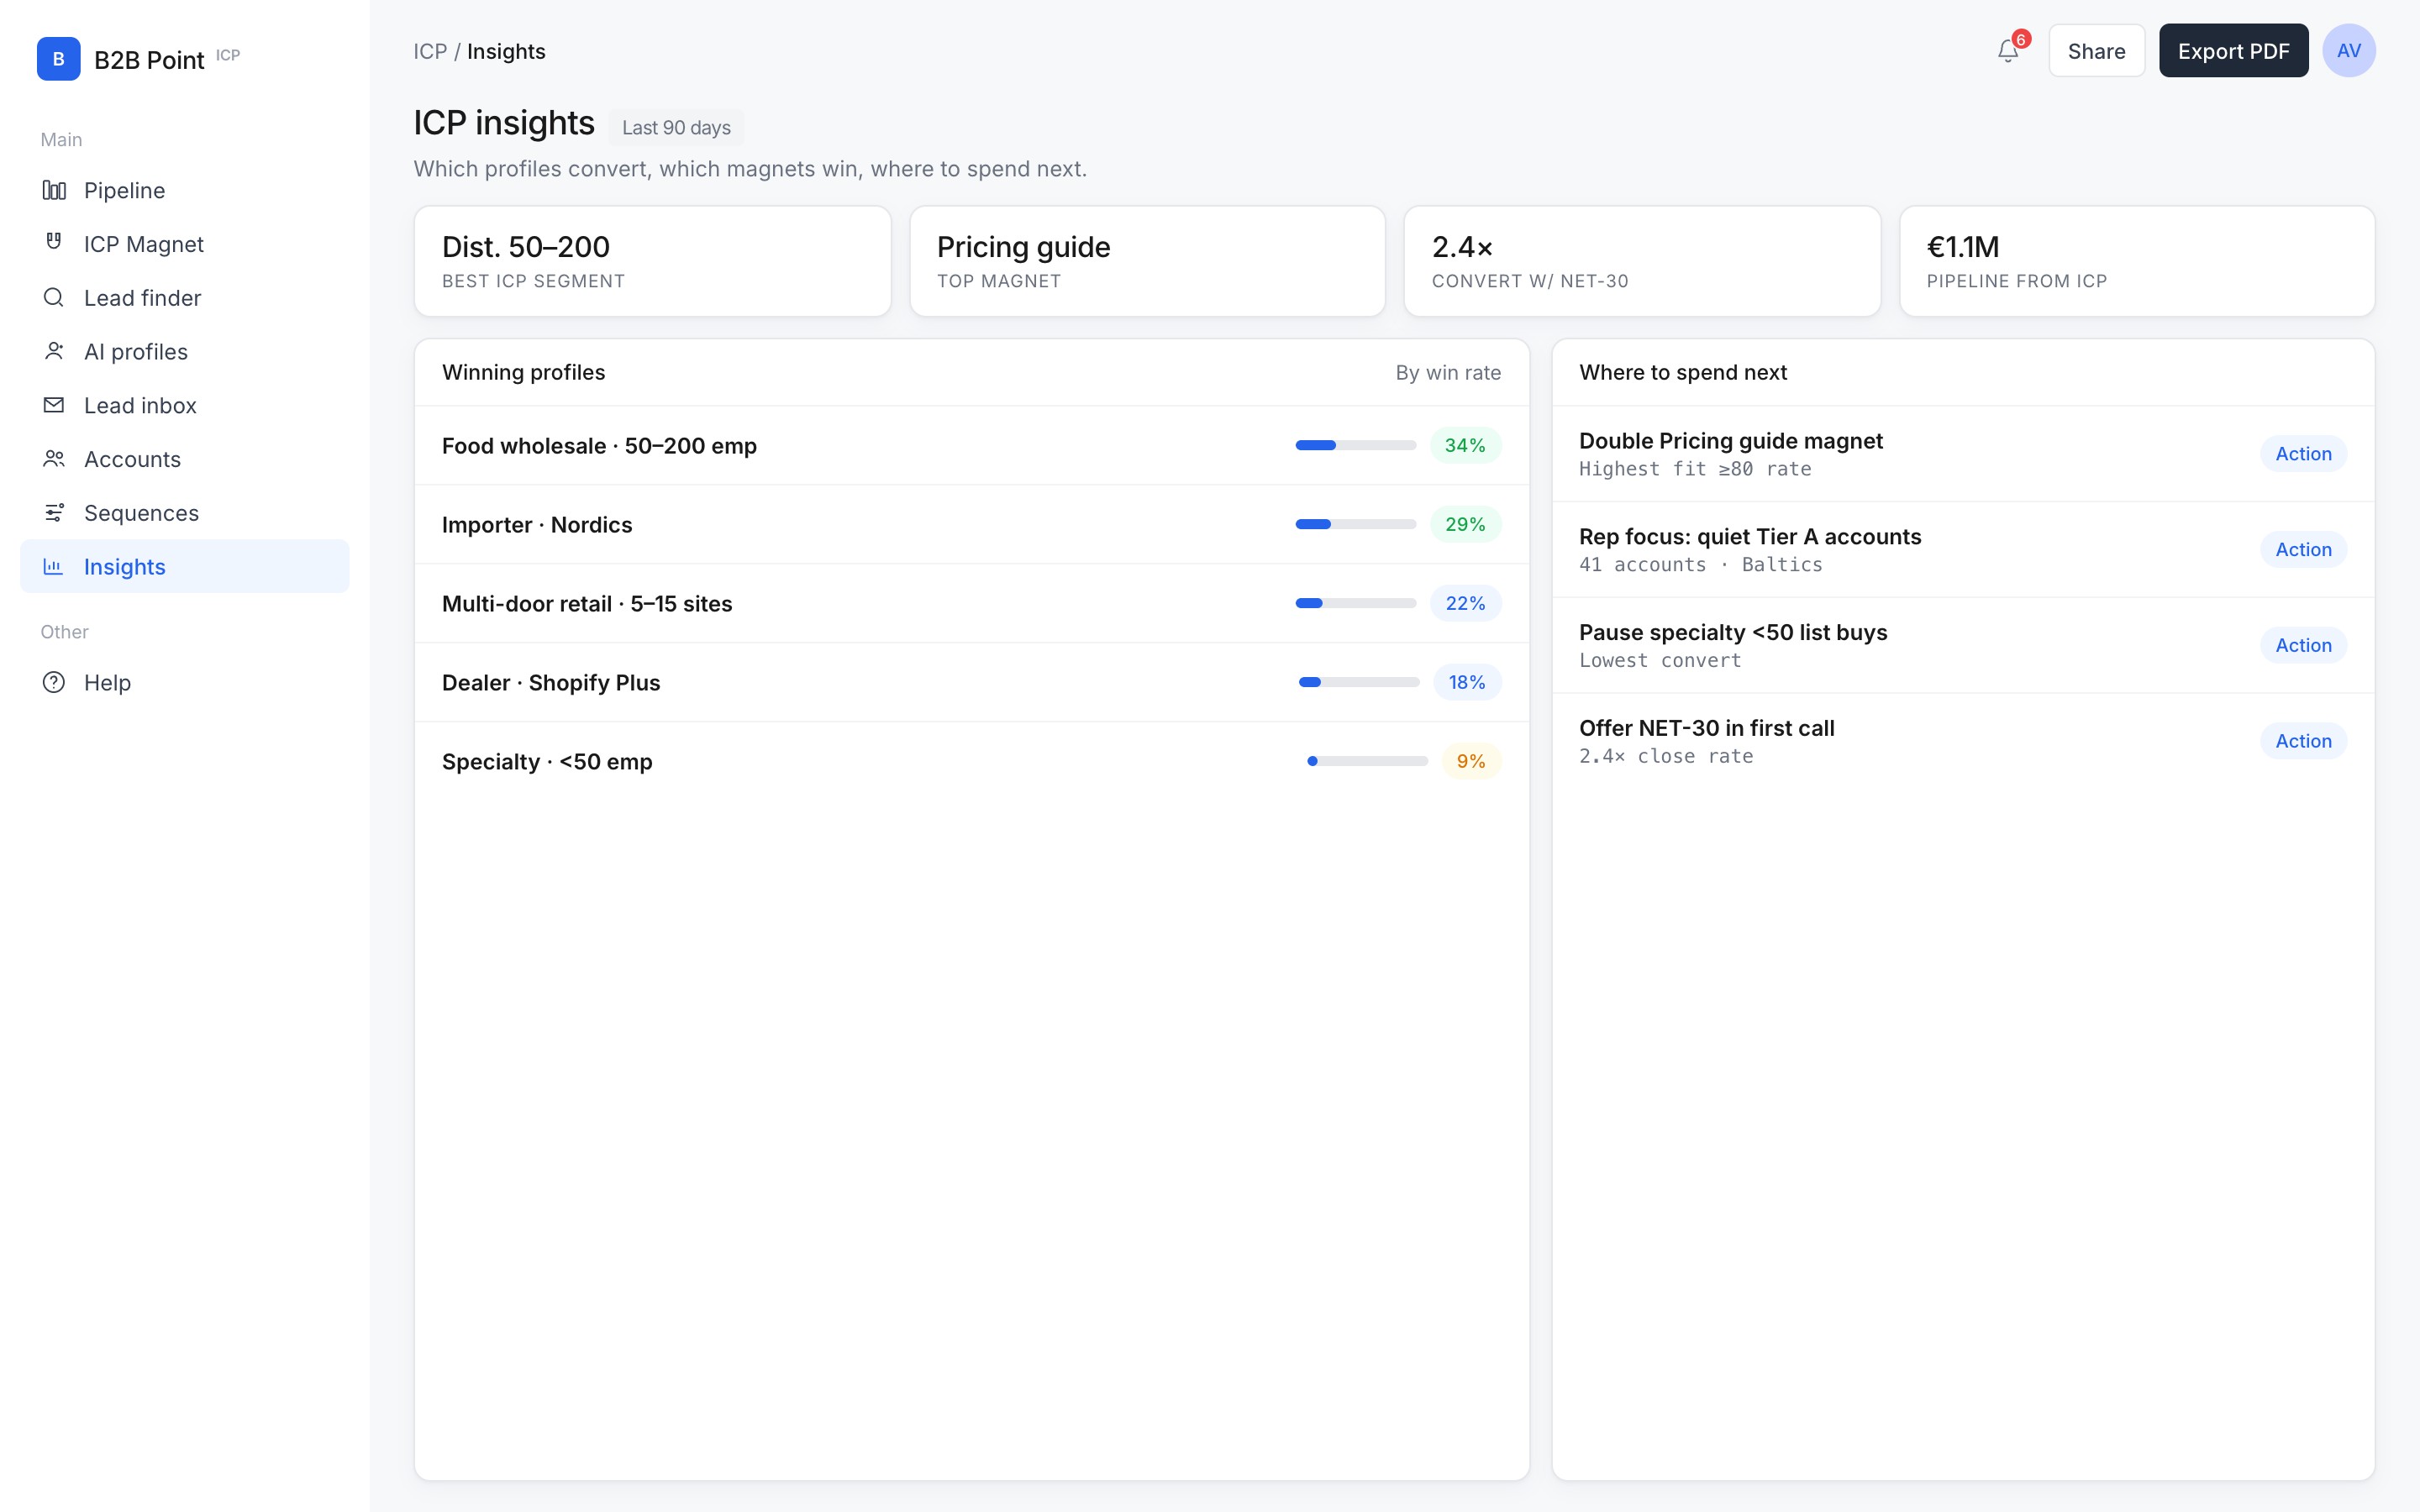Click Pause specialty <50 list buys title
The height and width of the screenshot is (1512, 2420).
[x=1733, y=632]
